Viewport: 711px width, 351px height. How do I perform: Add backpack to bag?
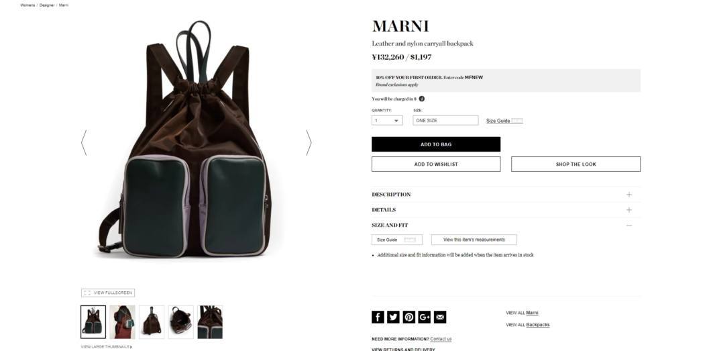[436, 144]
